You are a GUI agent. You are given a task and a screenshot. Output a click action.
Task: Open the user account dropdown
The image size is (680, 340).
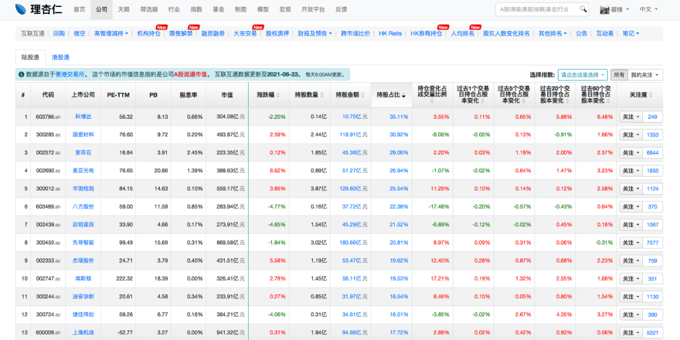pyautogui.click(x=615, y=9)
